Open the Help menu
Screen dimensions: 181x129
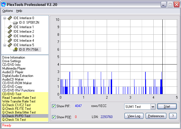tap(19, 11)
